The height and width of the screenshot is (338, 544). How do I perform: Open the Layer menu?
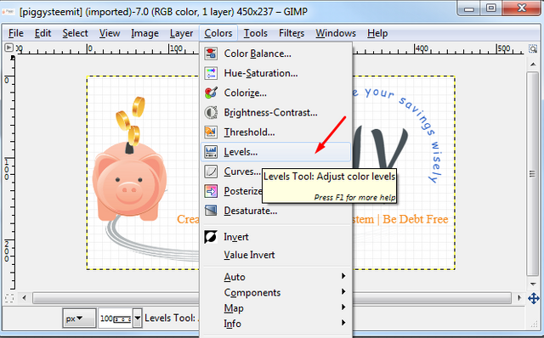click(181, 33)
